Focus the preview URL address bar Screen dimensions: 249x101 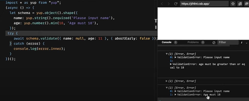tap(204, 4)
